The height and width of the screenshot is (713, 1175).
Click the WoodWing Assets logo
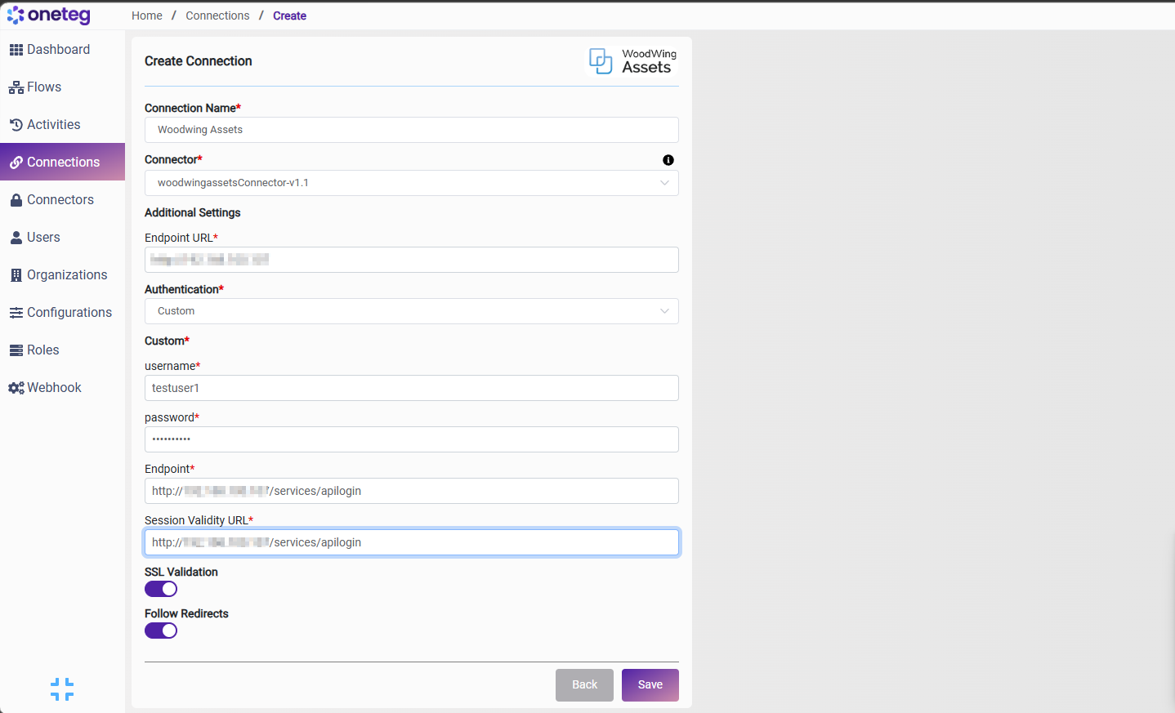[x=633, y=61]
